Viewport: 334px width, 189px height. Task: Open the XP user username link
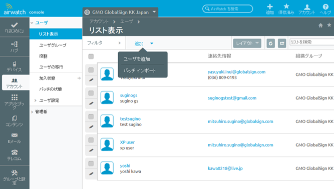(127, 142)
